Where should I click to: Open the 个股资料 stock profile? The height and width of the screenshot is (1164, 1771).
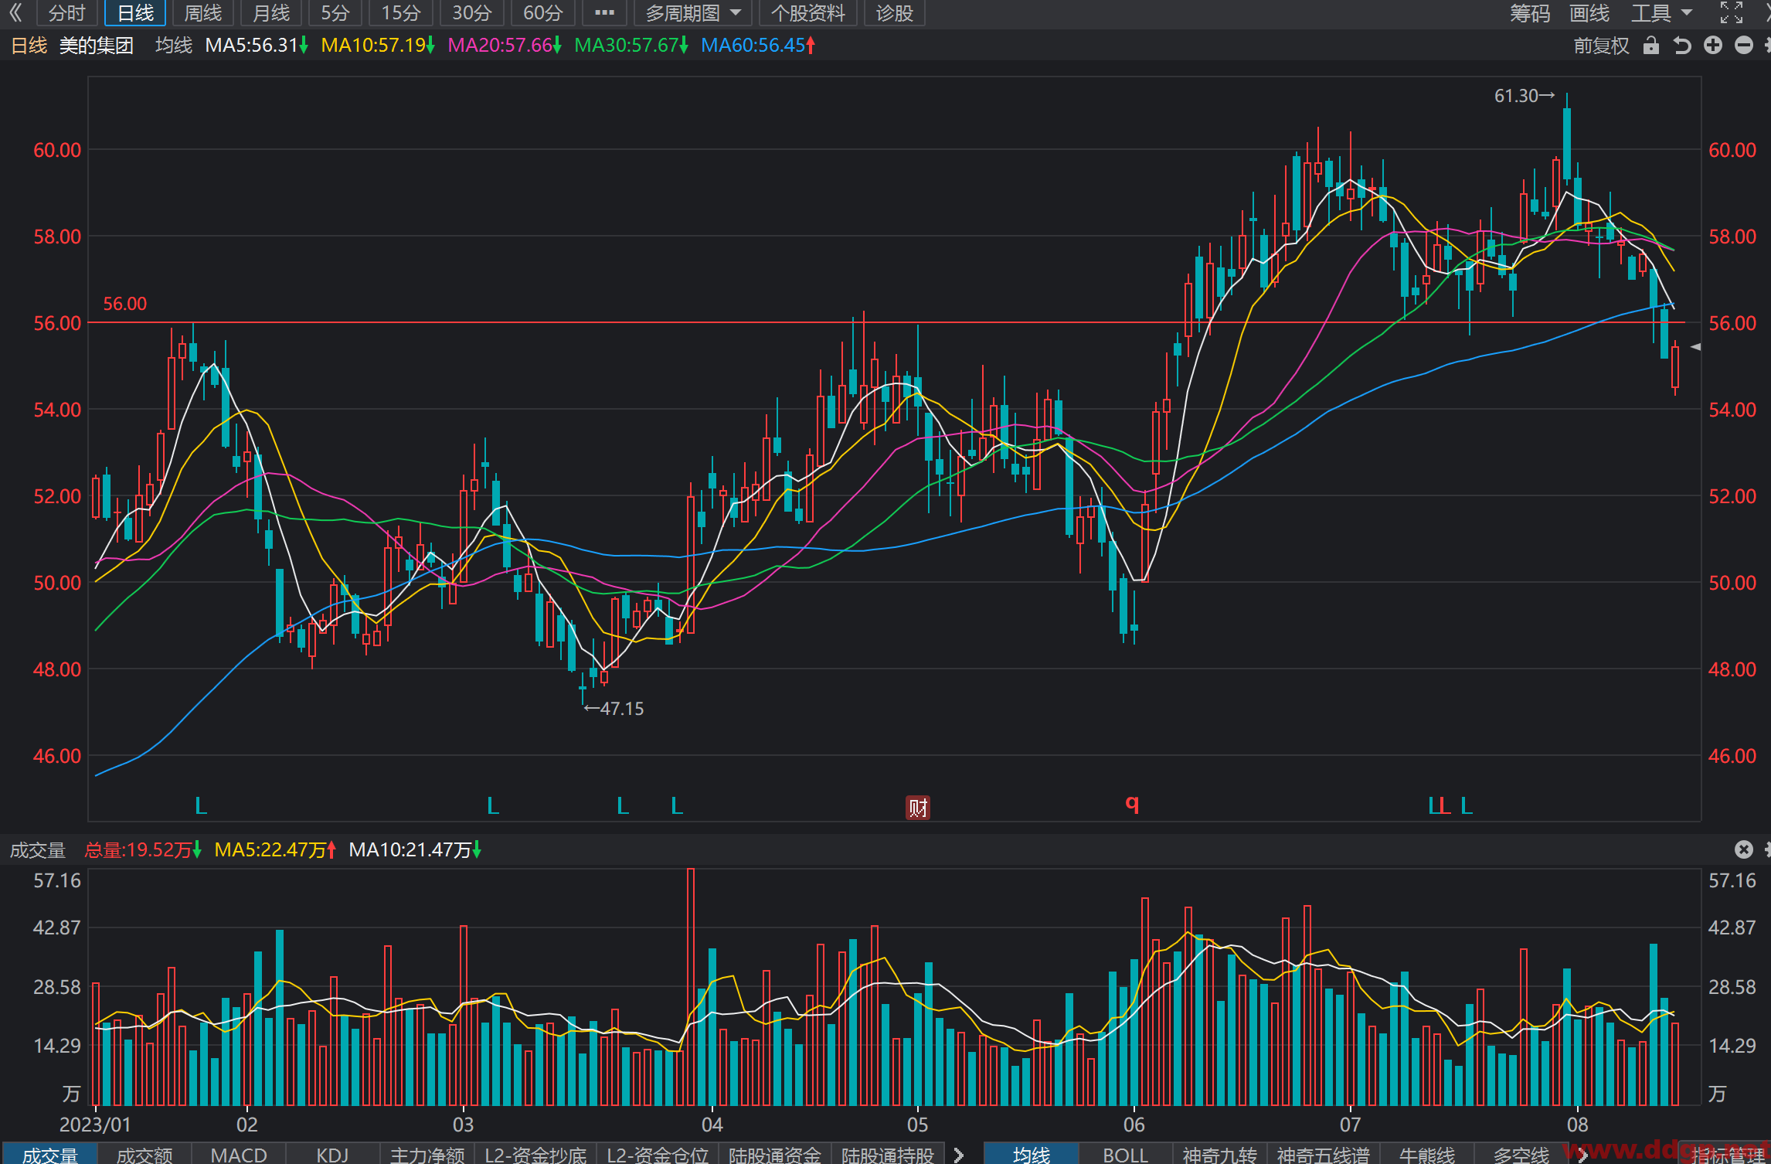[807, 12]
